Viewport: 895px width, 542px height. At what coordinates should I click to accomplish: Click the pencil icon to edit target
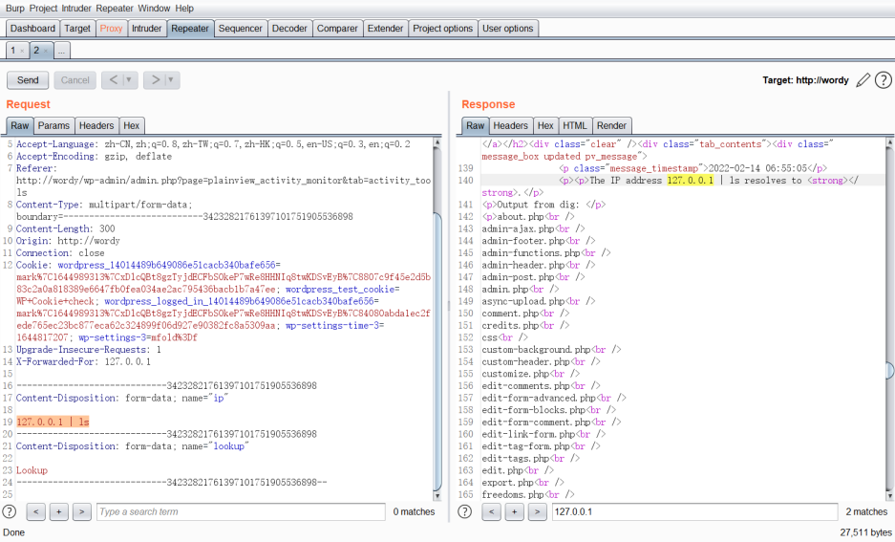pyautogui.click(x=863, y=80)
